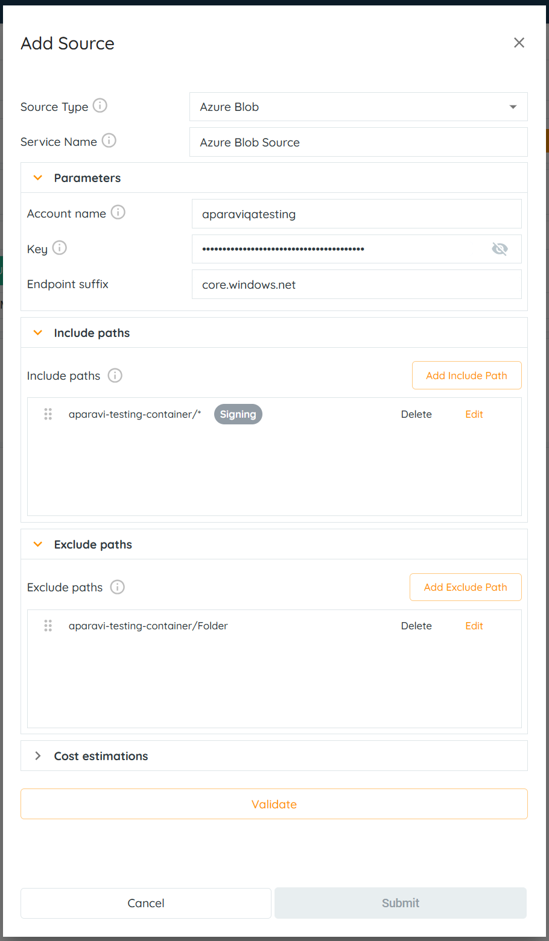Click the Exclude paths info icon
Screen dimensions: 549x941
click(x=117, y=587)
